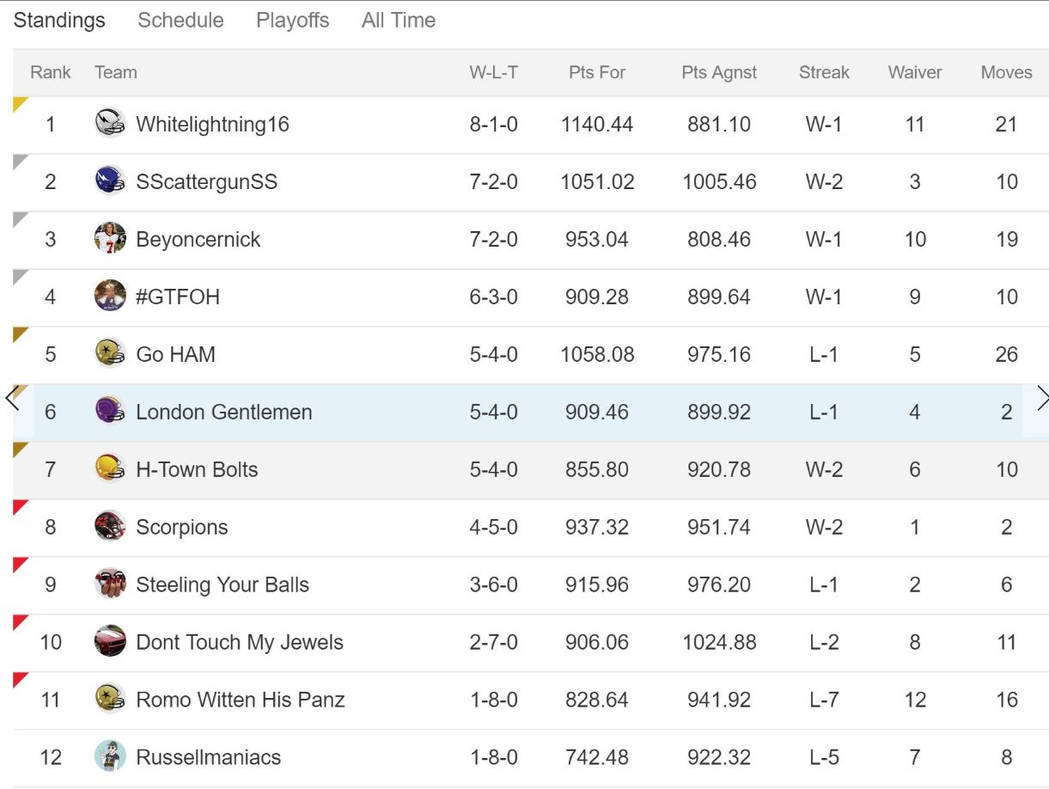Open Romo Witten His Panz link

click(x=241, y=700)
